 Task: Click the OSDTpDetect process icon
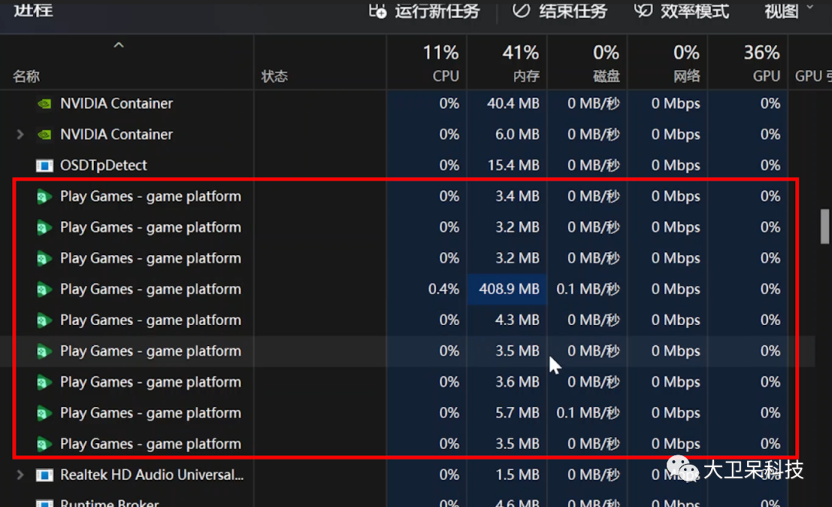(45, 166)
